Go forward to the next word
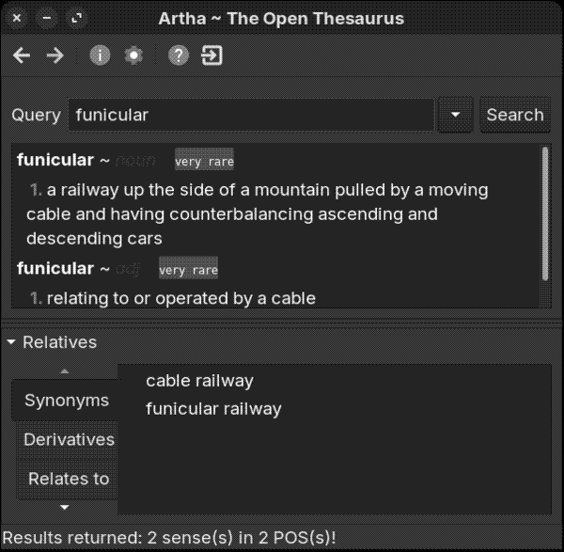The height and width of the screenshot is (552, 564). click(x=55, y=55)
